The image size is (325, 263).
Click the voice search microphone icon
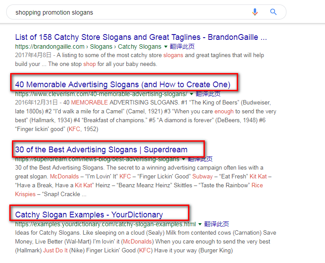pos(255,12)
